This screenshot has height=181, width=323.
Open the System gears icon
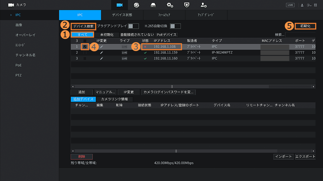170,5
